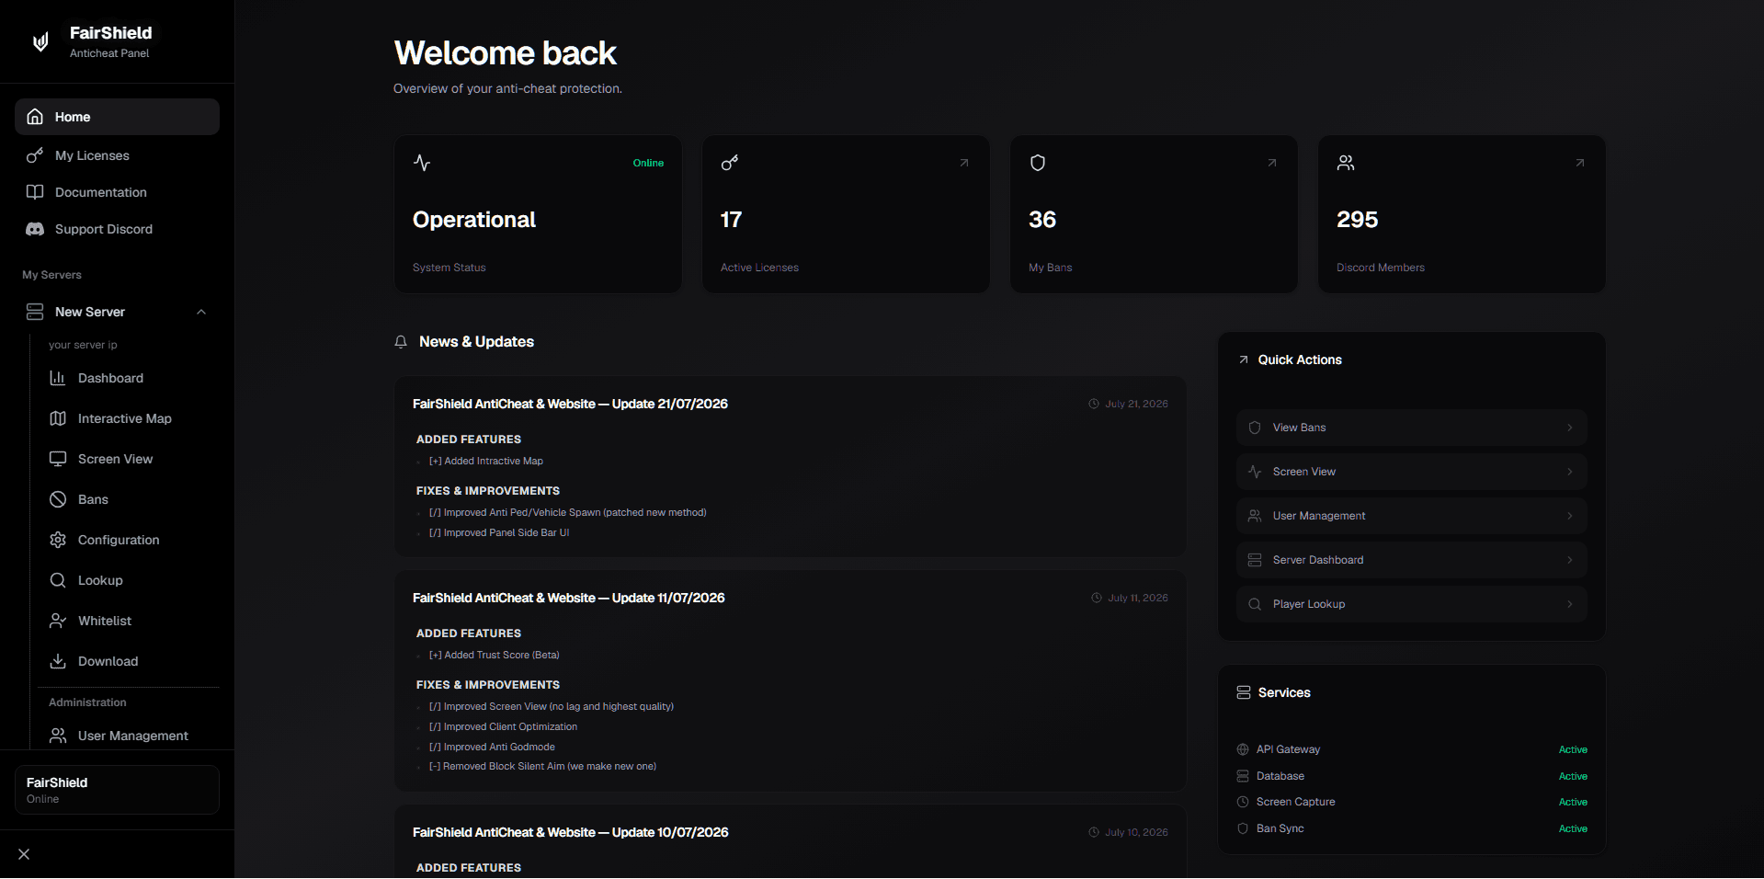
Task: Open Support Discord in the sidebar
Action: (x=117, y=229)
